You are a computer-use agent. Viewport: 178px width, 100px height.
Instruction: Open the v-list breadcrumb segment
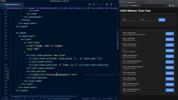(x=88, y=8)
